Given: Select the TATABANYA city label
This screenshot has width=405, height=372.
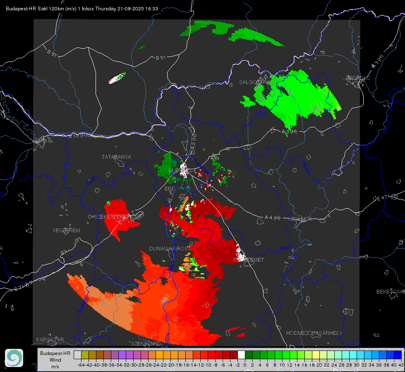Looking at the screenshot, I should click(x=116, y=157).
